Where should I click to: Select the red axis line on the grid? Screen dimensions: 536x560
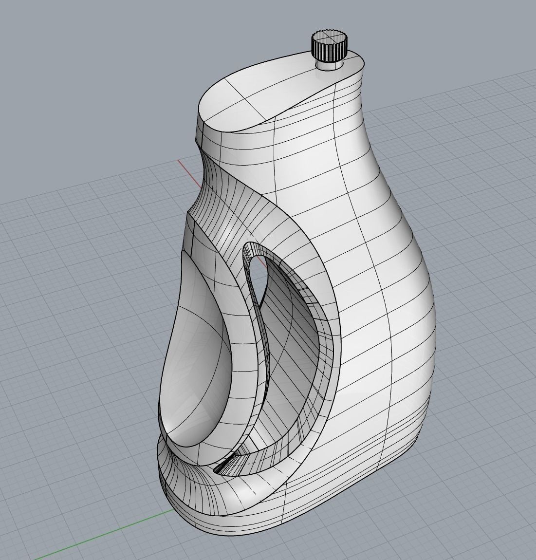point(189,173)
